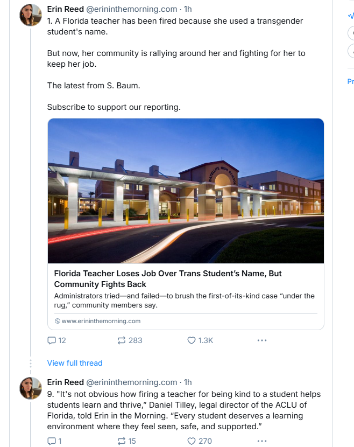Reply to the Florida teacher post
354x447 pixels.
click(x=52, y=340)
